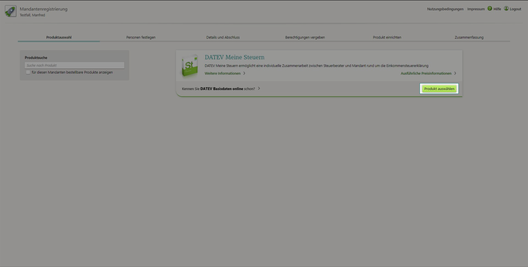Click the rocket logo icon for Mandantenregistrierung
The width and height of the screenshot is (528, 267).
tap(11, 11)
